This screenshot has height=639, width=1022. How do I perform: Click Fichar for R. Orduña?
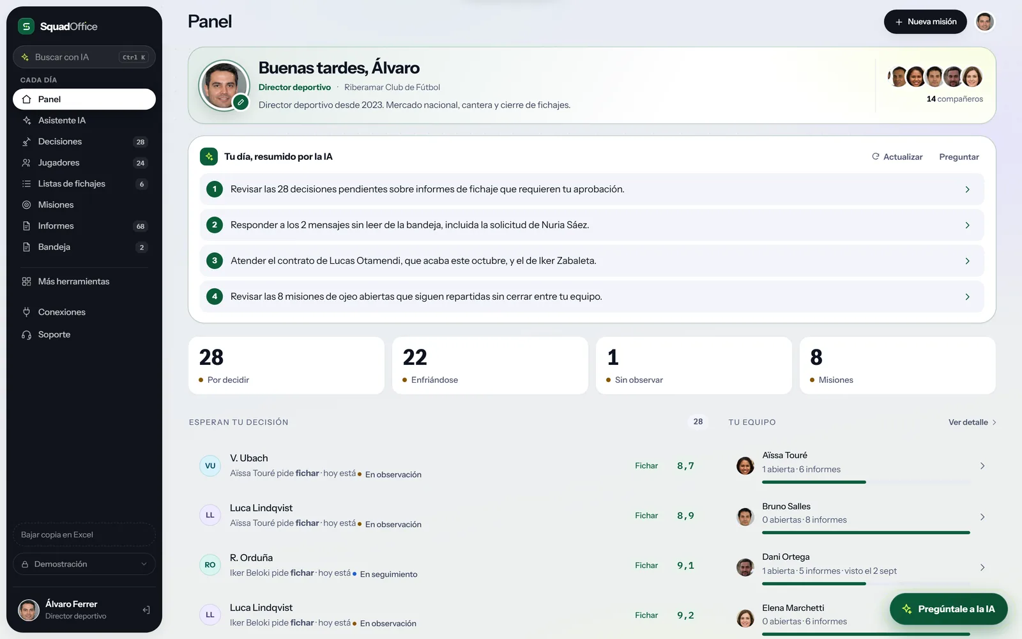646,566
